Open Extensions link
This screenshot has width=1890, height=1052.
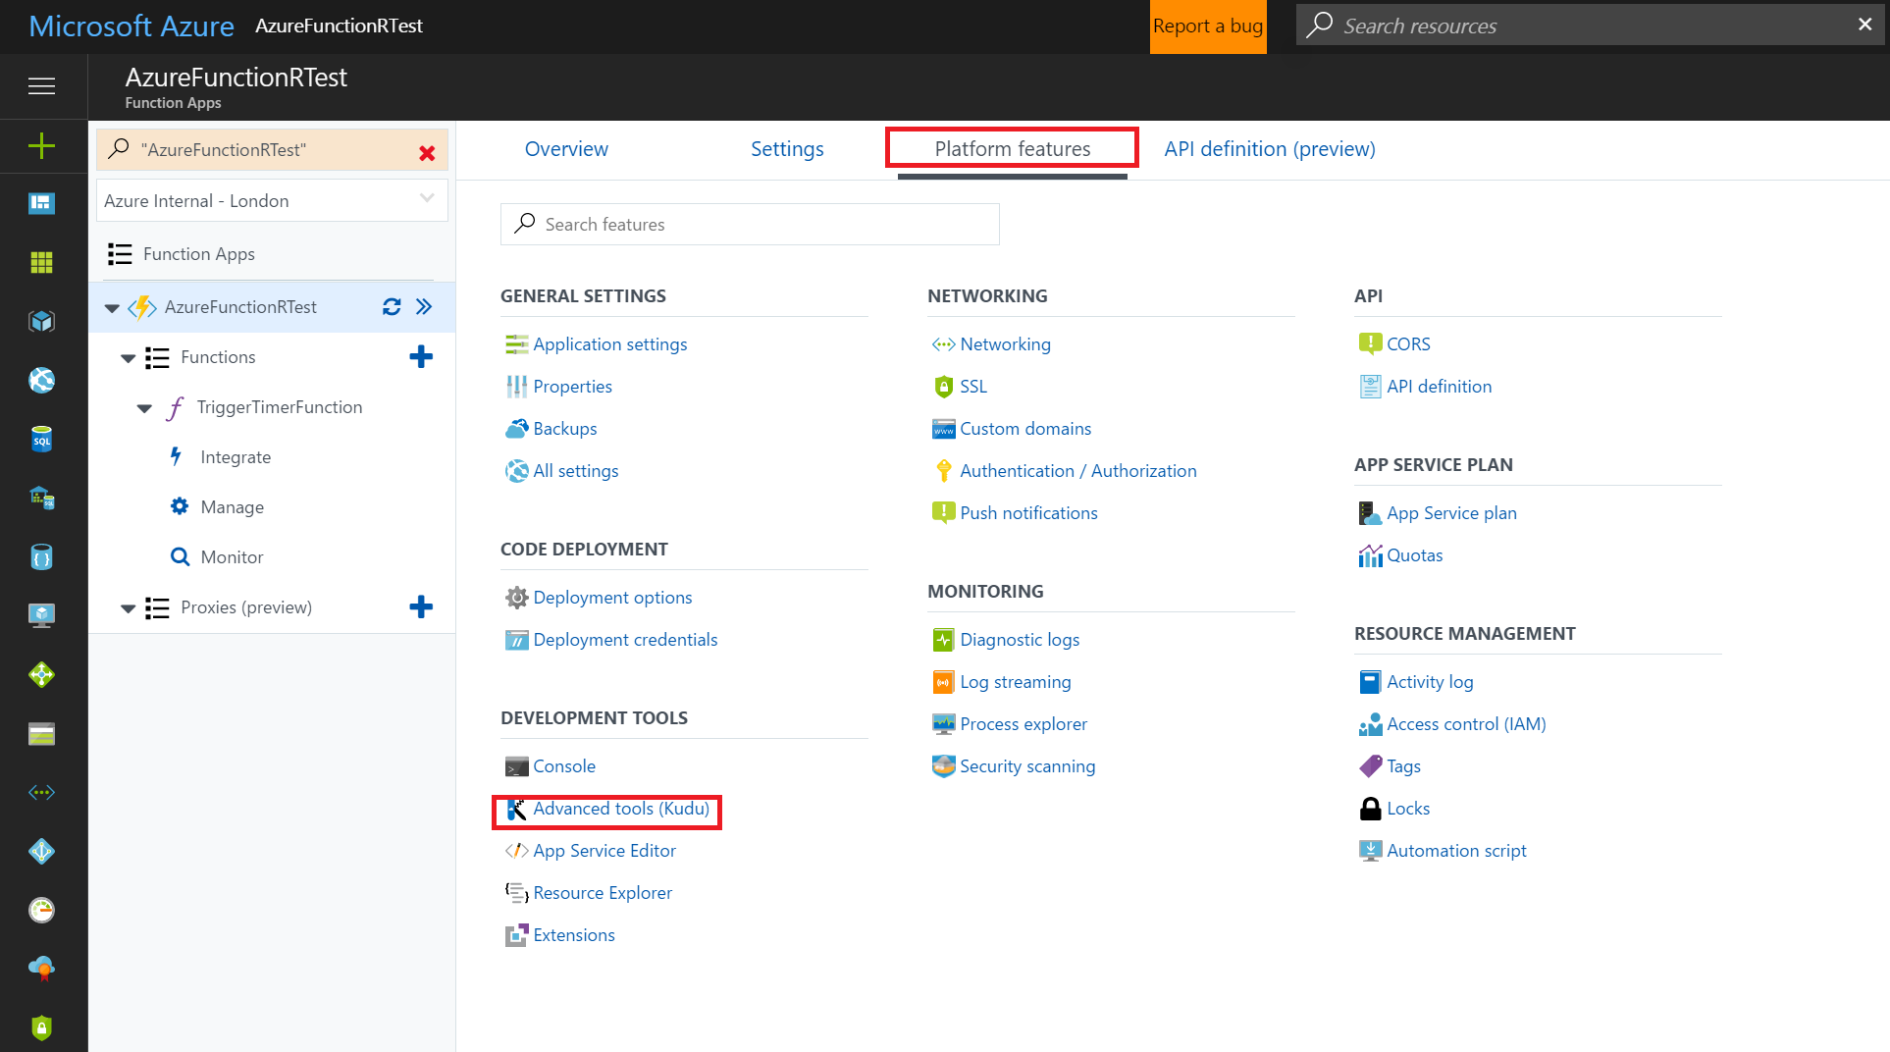coord(574,935)
